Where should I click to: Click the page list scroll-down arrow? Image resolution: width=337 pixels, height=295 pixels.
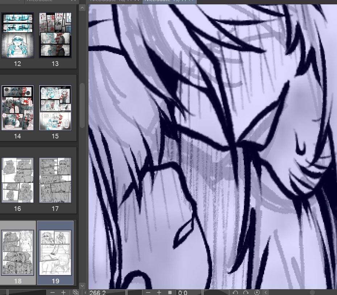(82, 286)
